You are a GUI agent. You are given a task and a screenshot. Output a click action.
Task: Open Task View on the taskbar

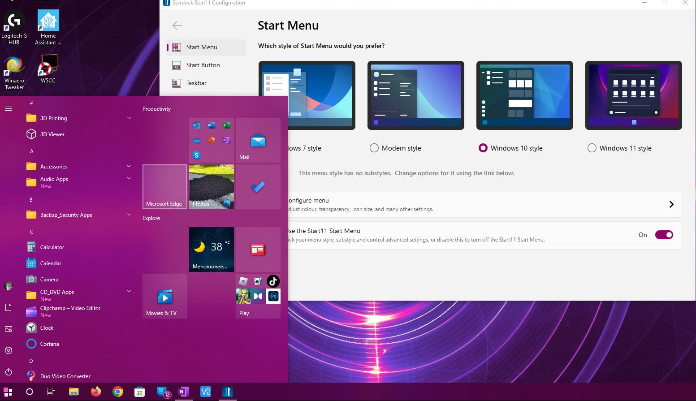51,392
